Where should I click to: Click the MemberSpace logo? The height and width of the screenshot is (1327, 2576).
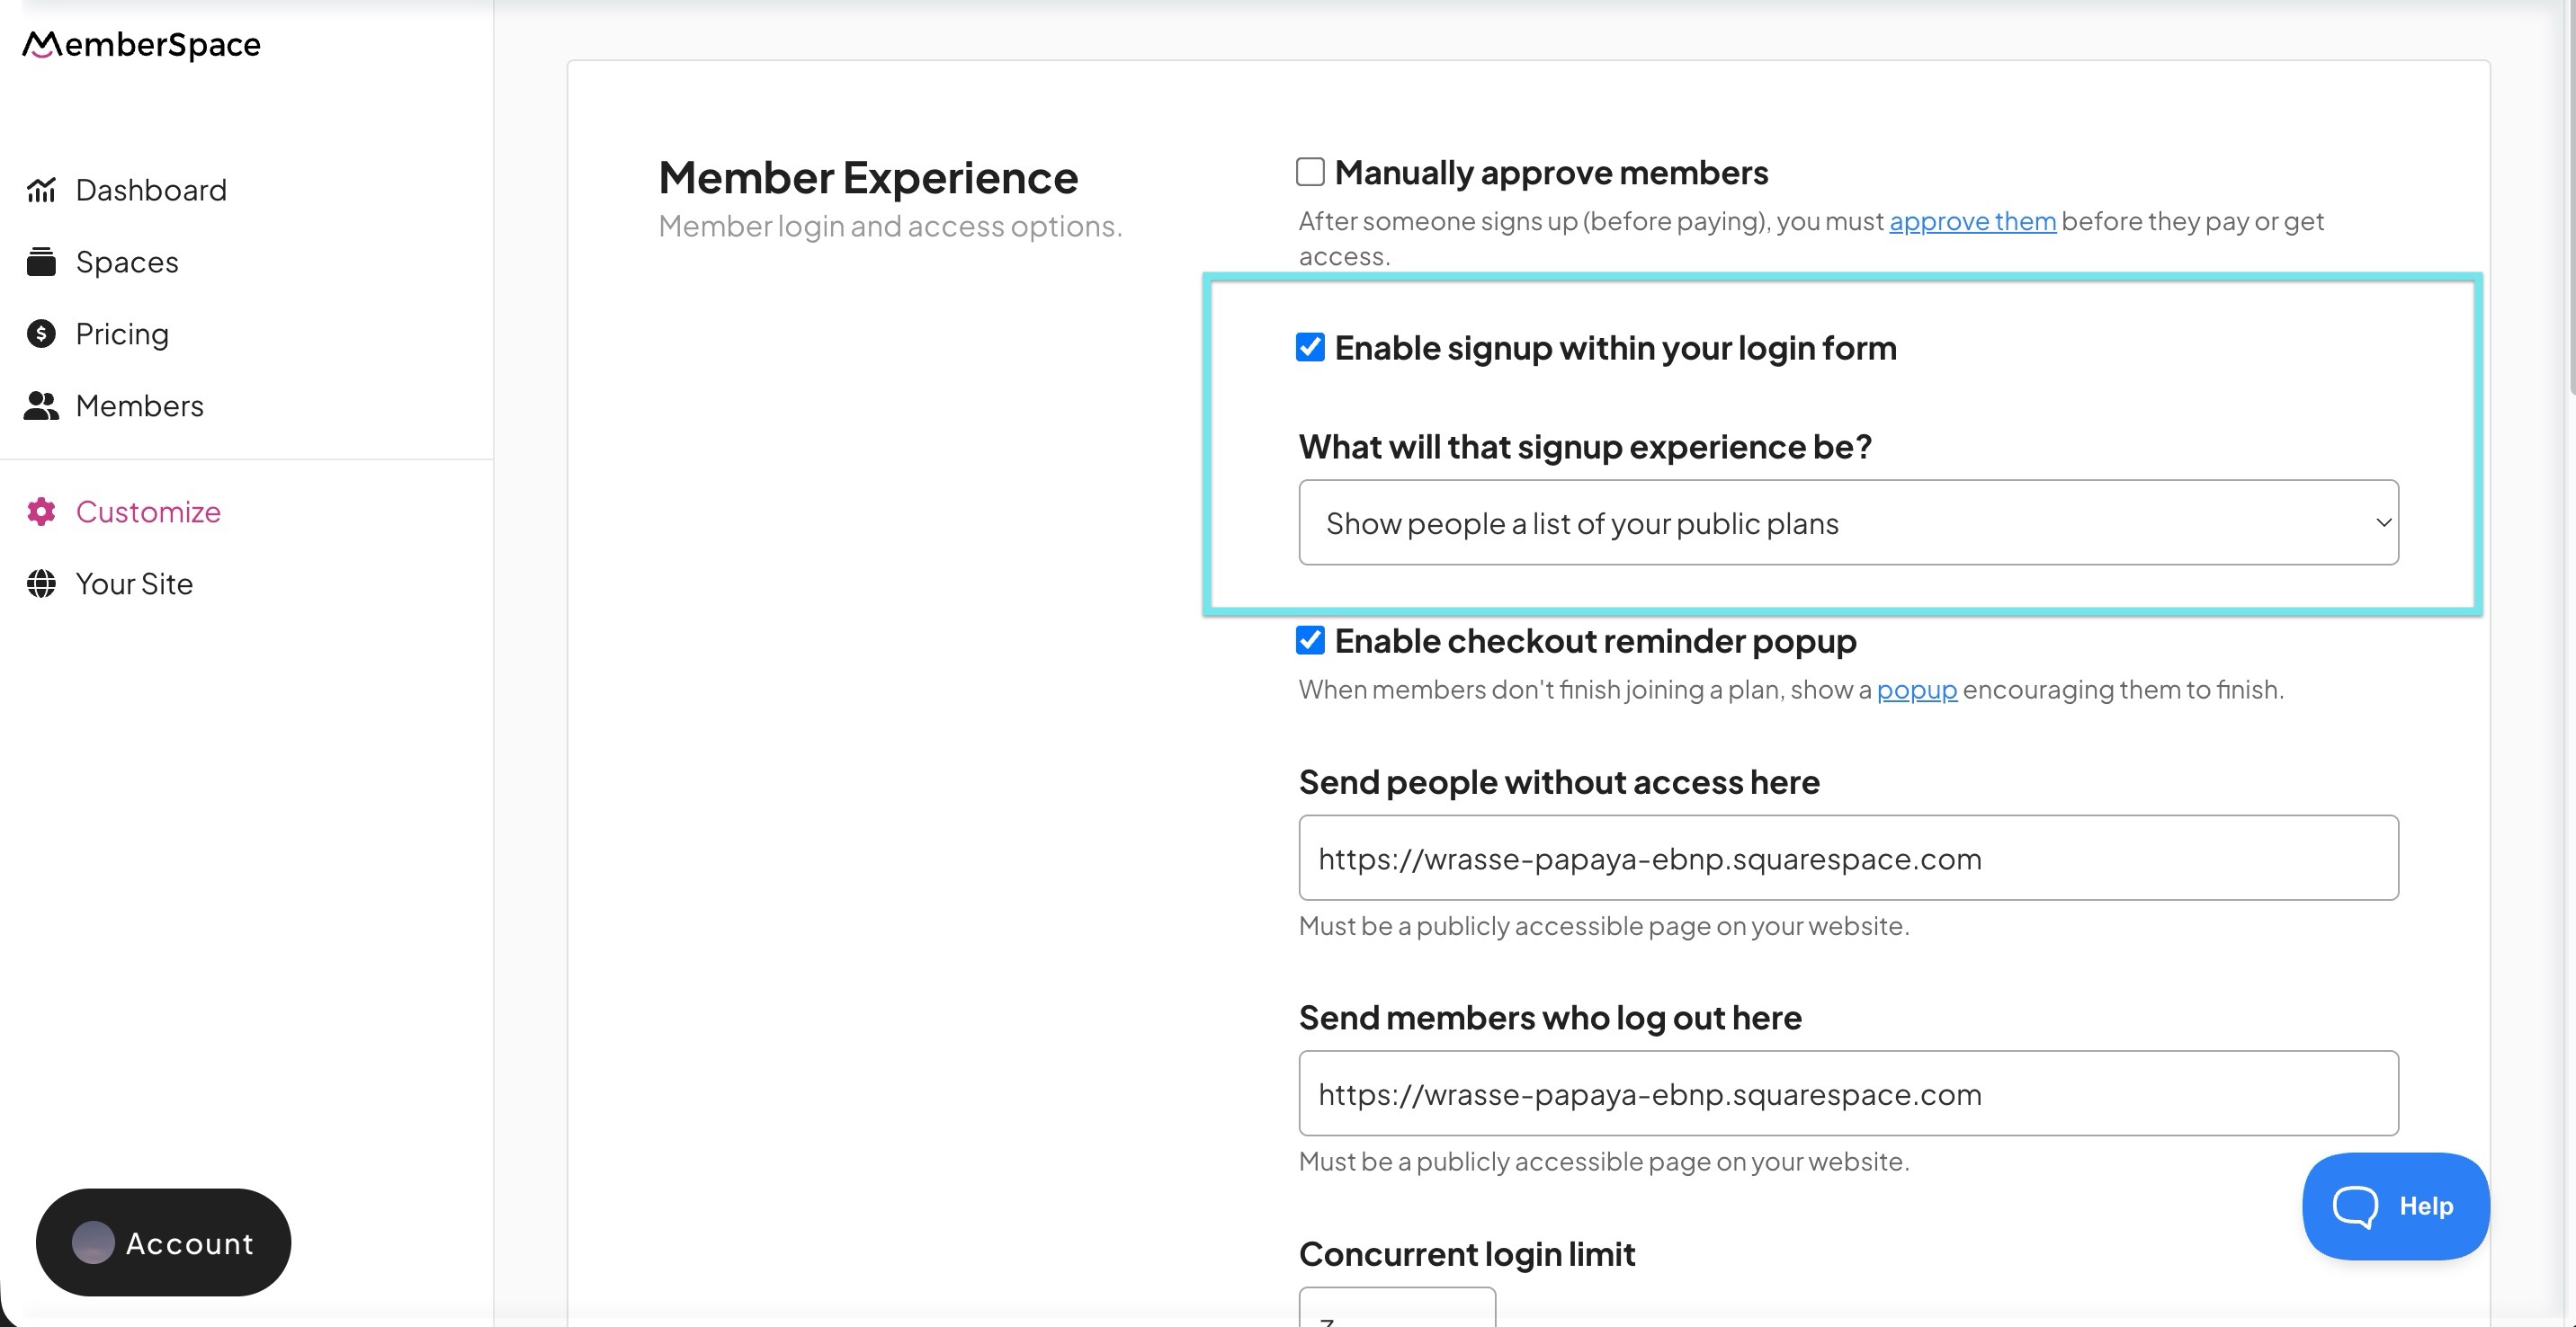click(x=142, y=45)
